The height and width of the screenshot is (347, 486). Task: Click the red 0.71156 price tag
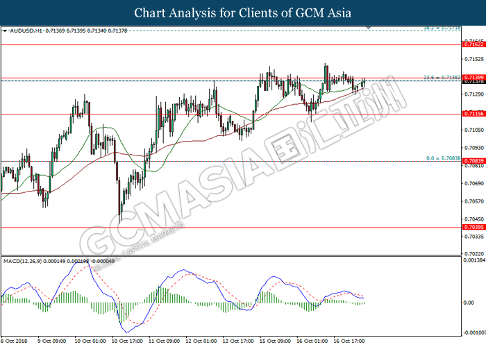[x=474, y=114]
